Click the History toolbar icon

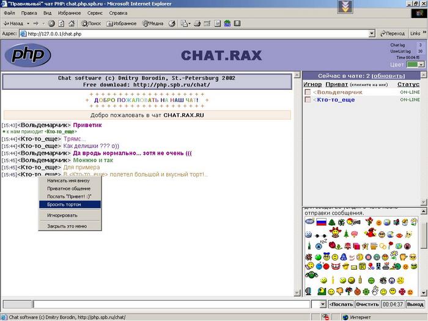(x=172, y=24)
